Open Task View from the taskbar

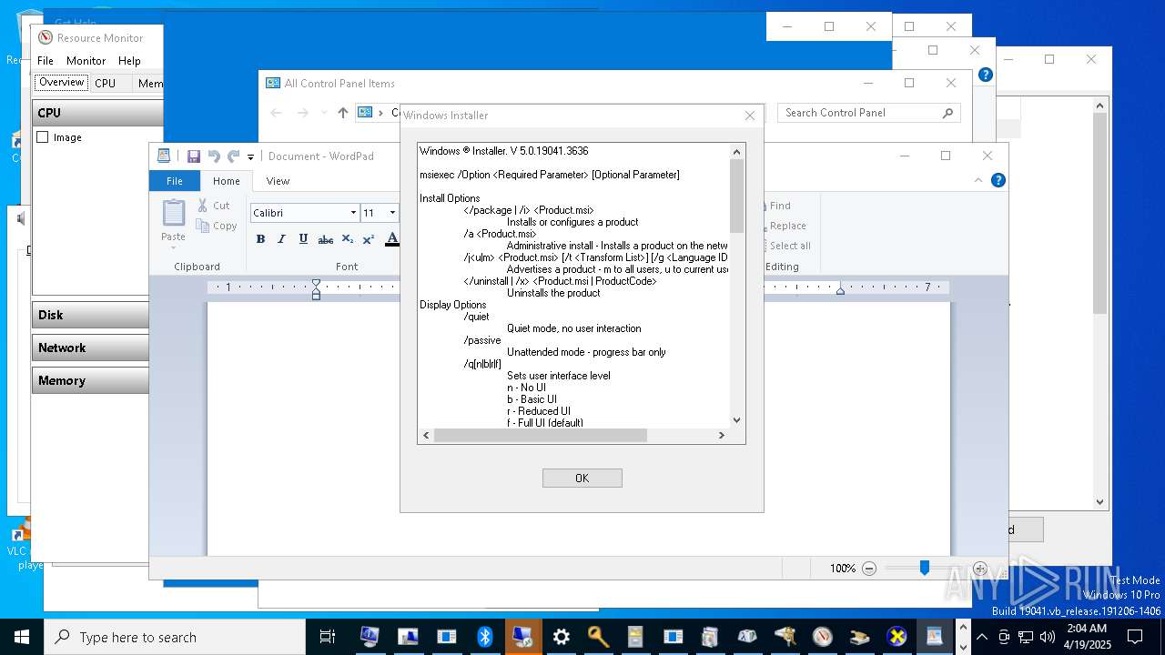(328, 637)
